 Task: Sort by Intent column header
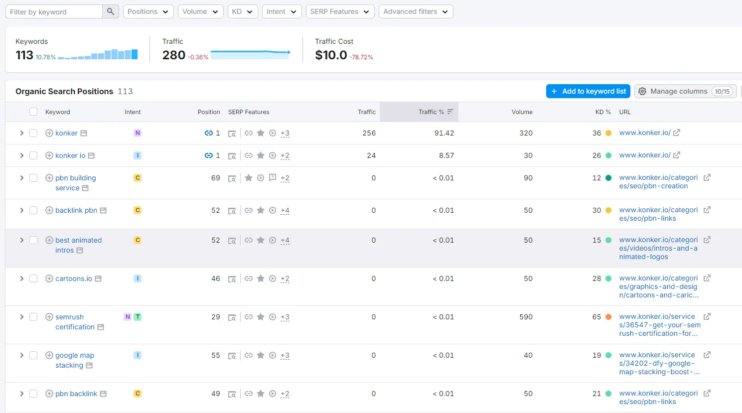133,112
